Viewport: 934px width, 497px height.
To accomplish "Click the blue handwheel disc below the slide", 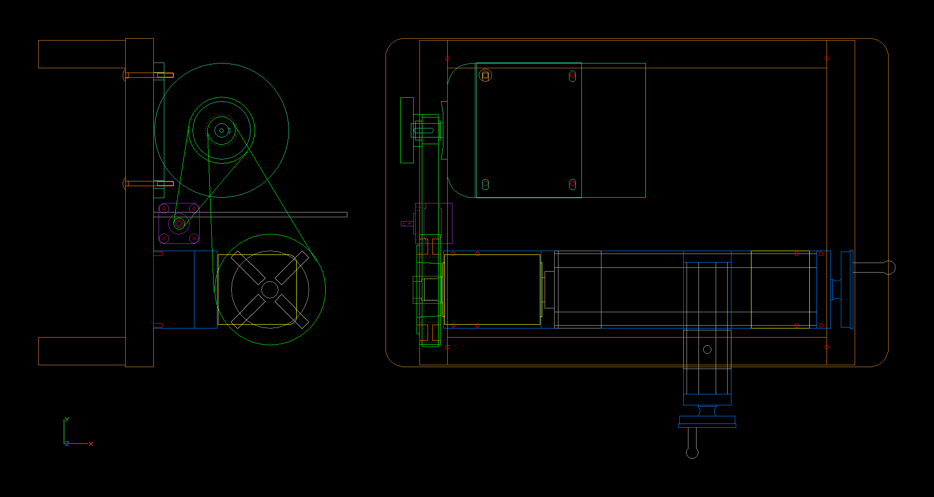I will 707,421.
